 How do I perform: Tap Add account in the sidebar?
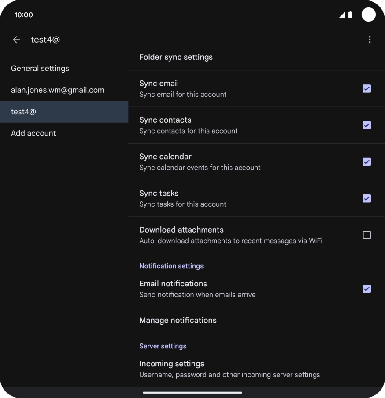tap(33, 133)
